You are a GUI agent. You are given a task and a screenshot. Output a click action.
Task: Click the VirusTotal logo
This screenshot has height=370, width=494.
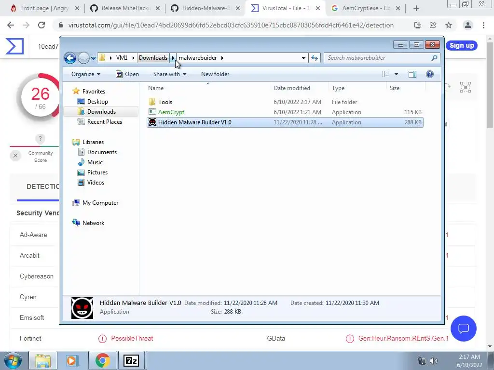pyautogui.click(x=15, y=46)
